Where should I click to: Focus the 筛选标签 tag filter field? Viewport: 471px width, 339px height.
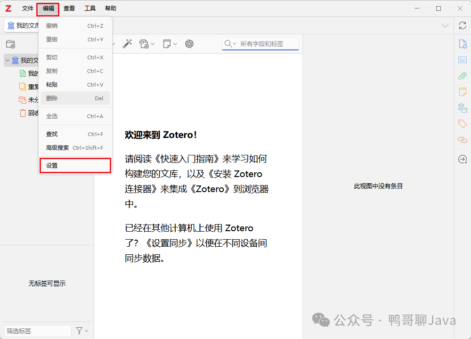(38, 331)
